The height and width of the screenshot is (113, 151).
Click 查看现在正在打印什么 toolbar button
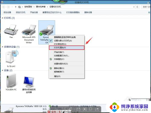52,12
